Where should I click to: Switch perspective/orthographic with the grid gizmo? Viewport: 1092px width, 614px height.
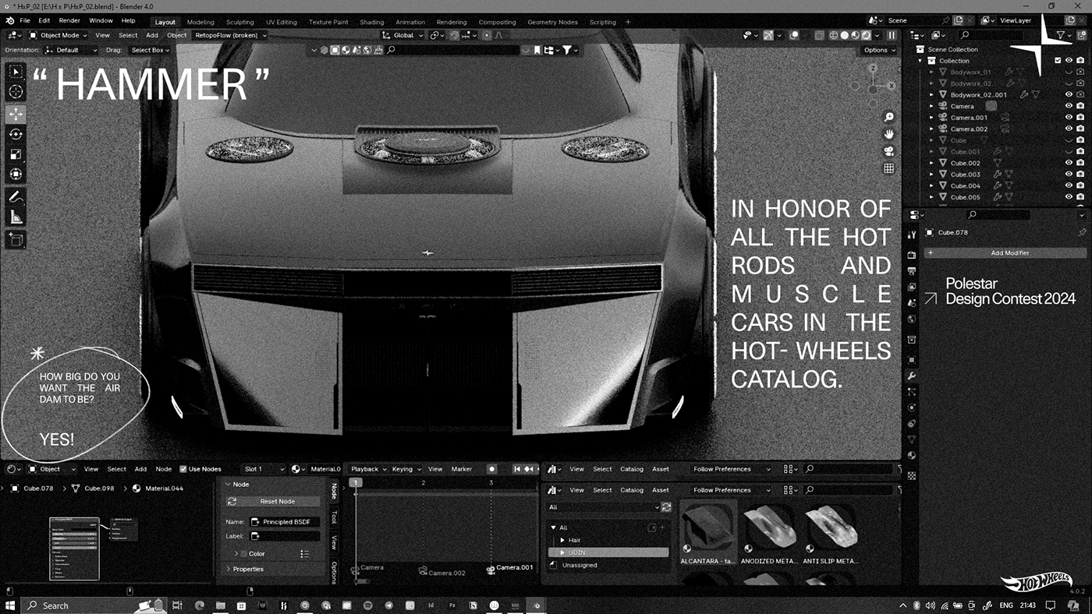pos(888,168)
